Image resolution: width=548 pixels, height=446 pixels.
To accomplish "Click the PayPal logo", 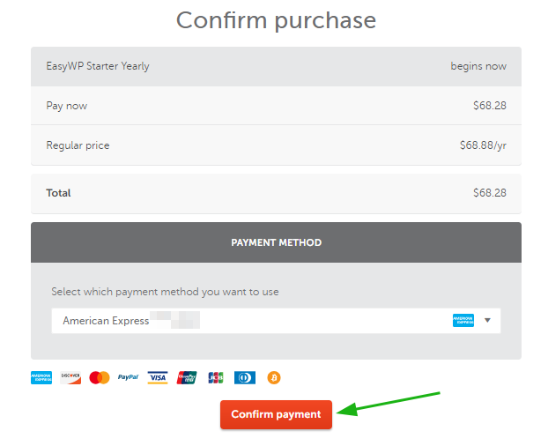I will pos(129,377).
